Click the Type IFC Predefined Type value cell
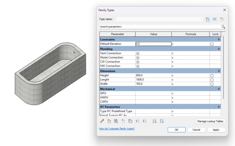The height and width of the screenshot is (146, 235). 153,111
